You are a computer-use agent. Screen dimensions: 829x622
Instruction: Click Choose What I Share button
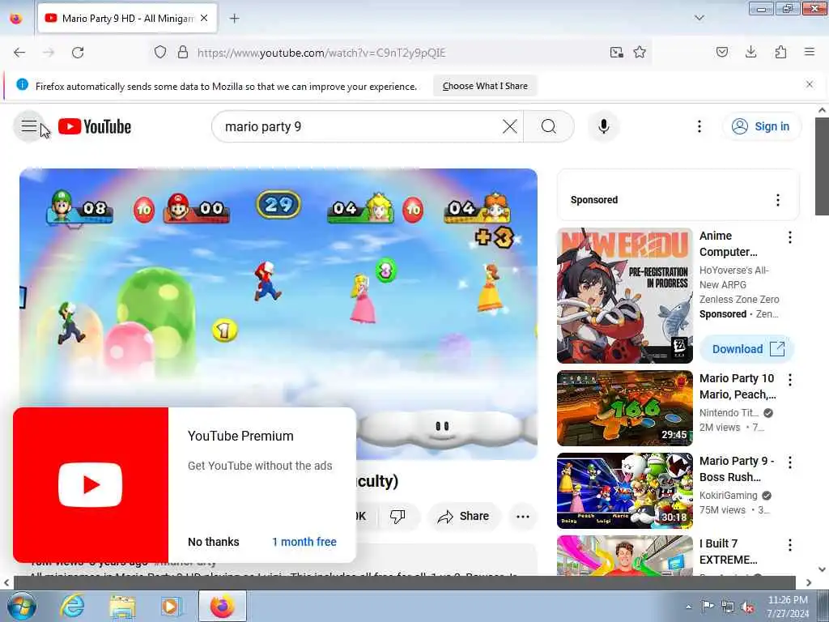point(485,86)
